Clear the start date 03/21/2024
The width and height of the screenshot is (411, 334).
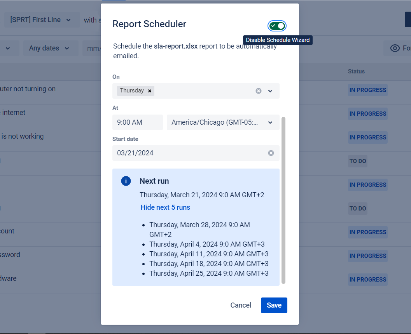[271, 153]
